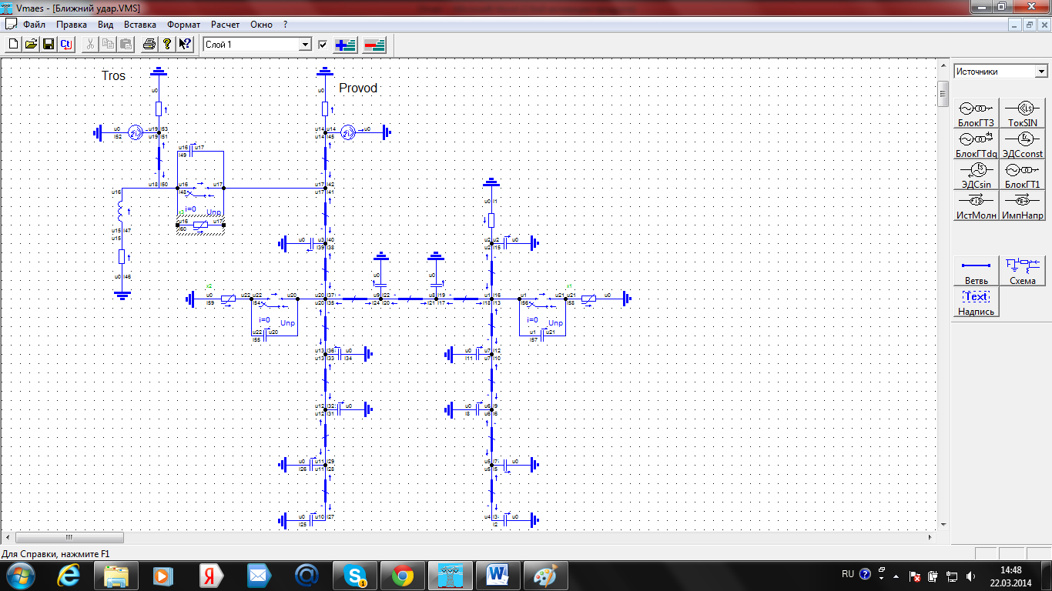Image resolution: width=1052 pixels, height=591 pixels.
Task: Click the clock showing 14:48
Action: click(1011, 569)
